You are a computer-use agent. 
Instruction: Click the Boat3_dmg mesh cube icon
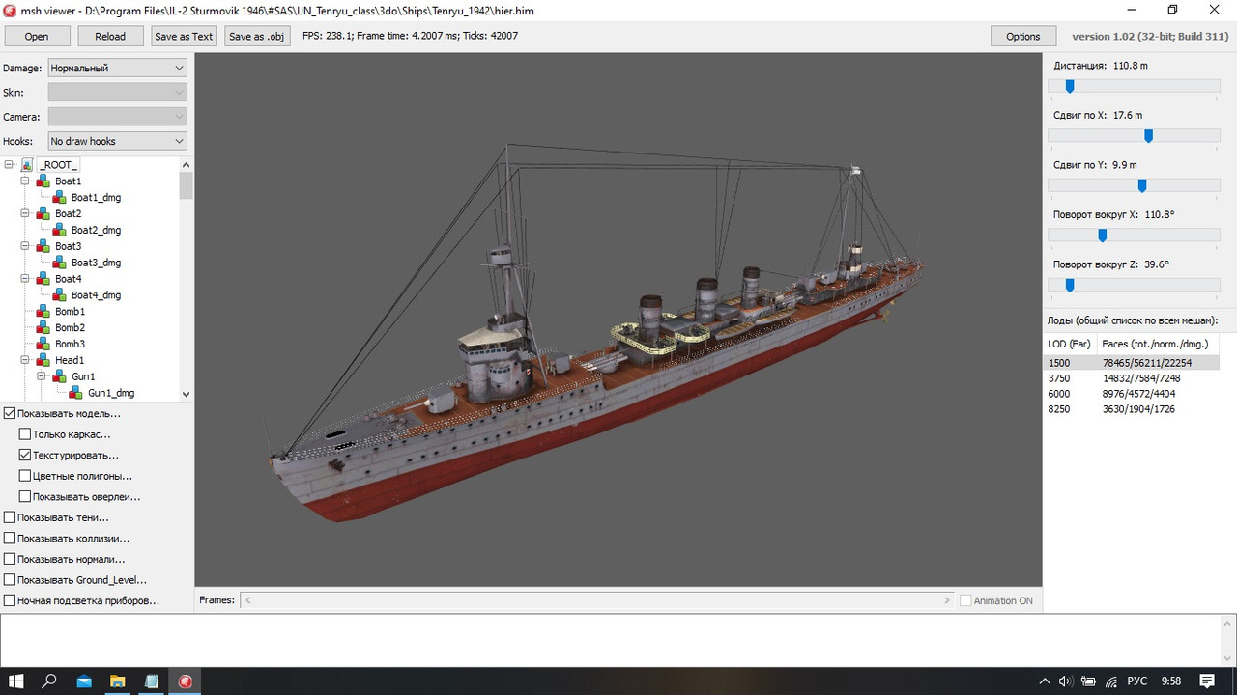tap(60, 263)
